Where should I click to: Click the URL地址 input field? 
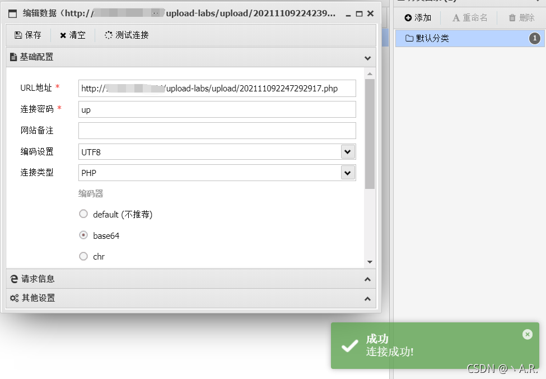(217, 88)
